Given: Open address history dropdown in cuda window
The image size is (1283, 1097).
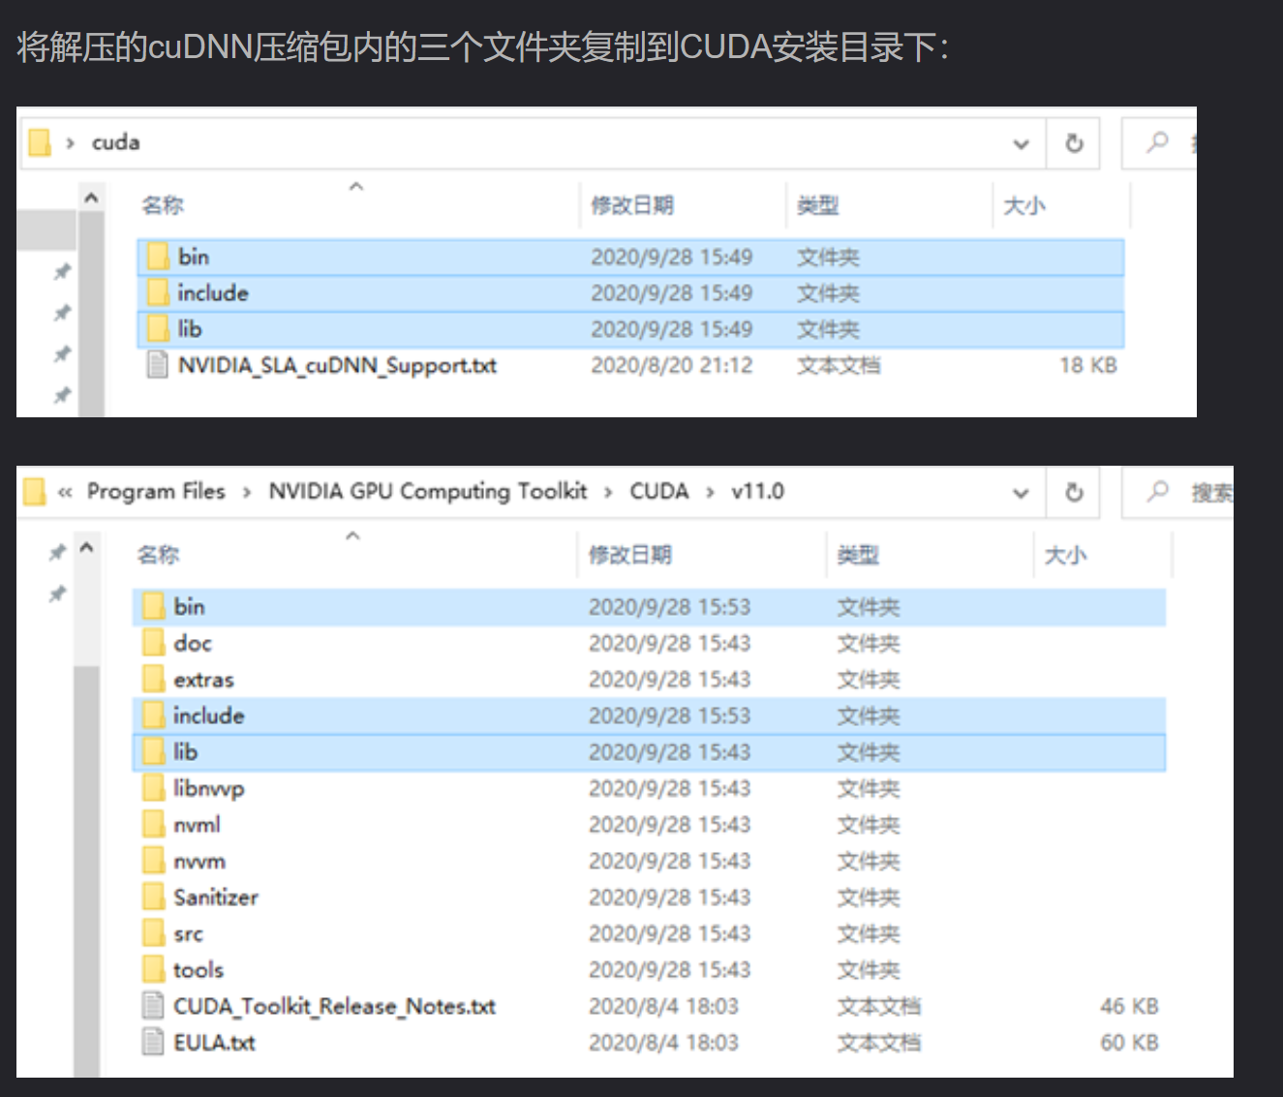Looking at the screenshot, I should pyautogui.click(x=1021, y=144).
